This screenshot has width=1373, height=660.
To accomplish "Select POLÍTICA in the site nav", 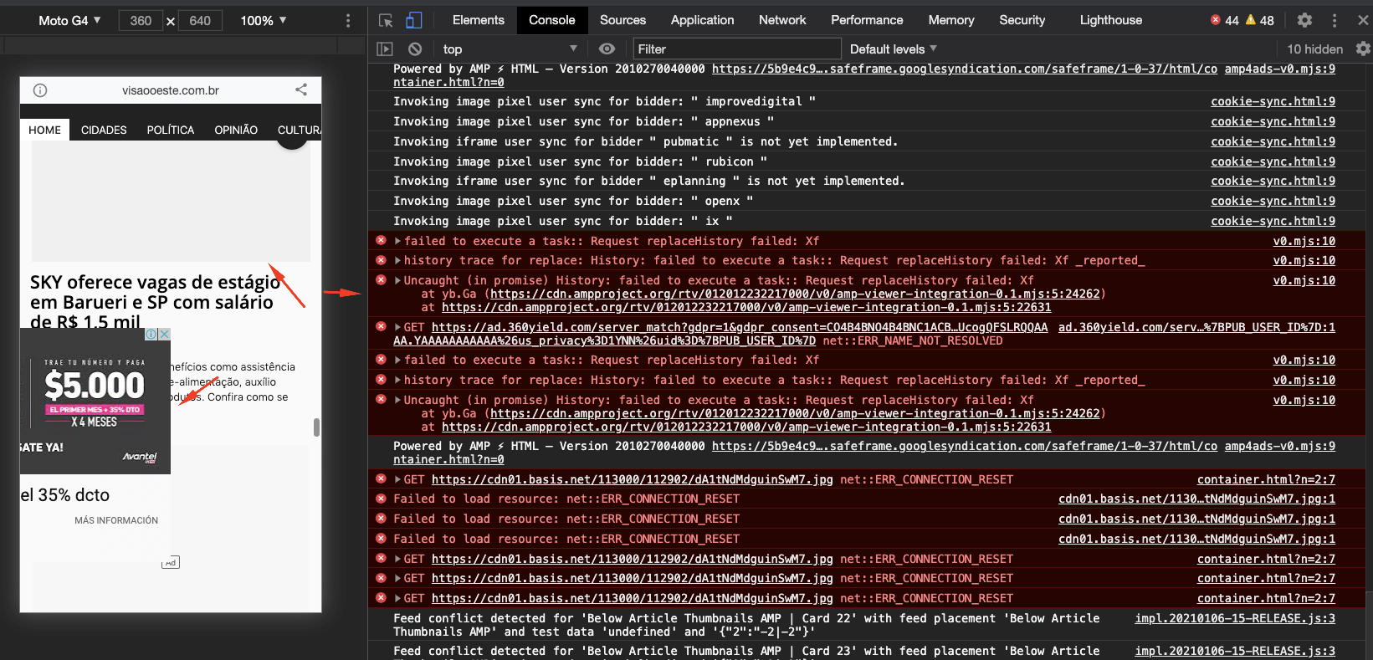I will (171, 130).
